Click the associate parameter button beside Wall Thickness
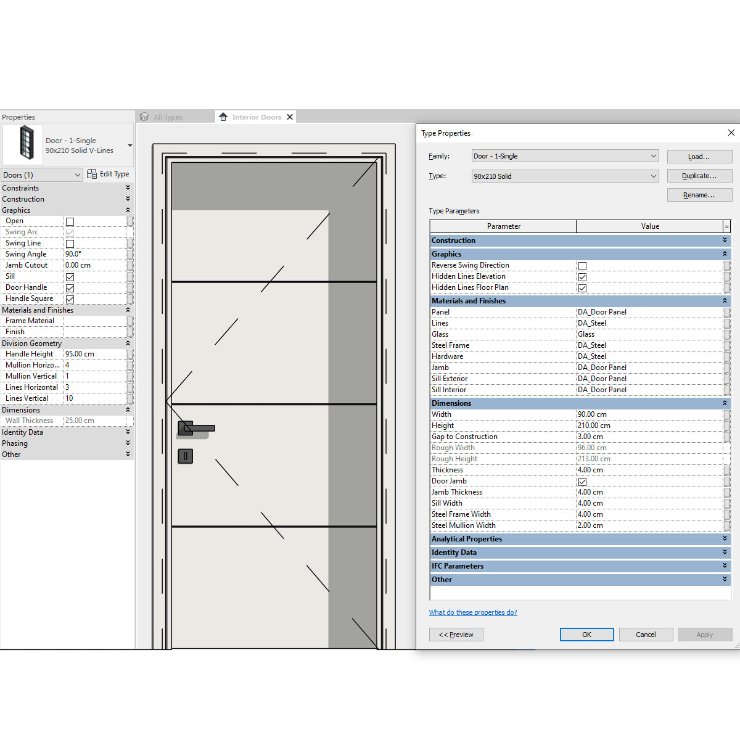 [129, 420]
